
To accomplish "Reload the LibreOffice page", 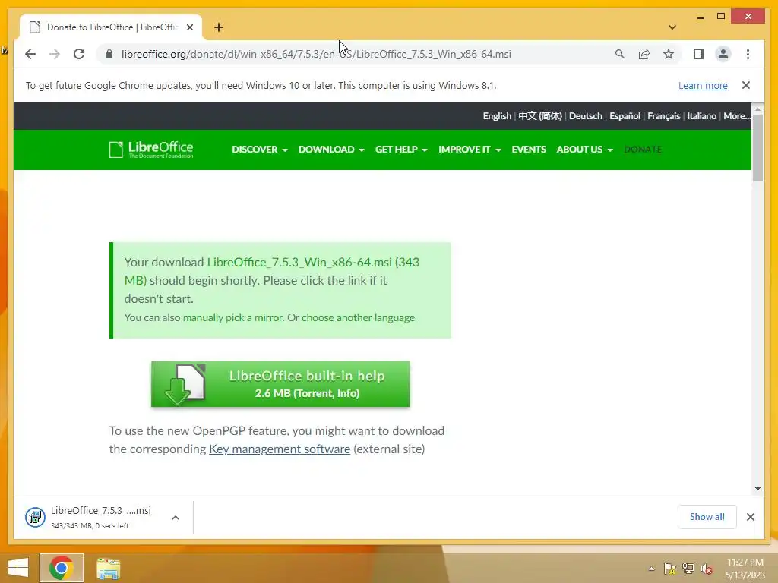I will point(79,54).
